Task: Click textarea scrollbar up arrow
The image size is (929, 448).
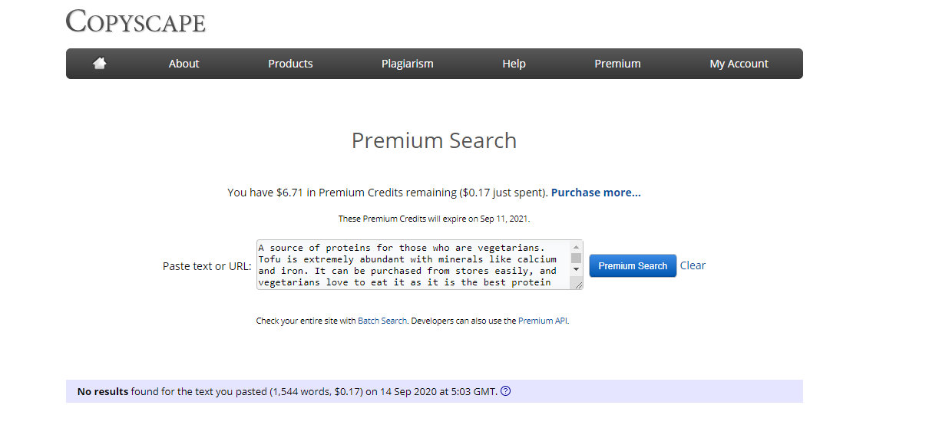Action: [577, 246]
